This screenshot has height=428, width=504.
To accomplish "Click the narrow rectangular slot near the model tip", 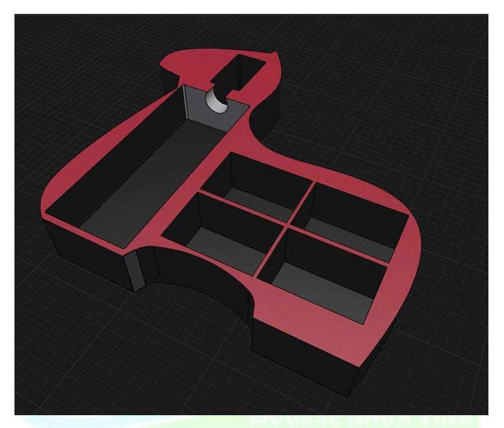I will [238, 72].
